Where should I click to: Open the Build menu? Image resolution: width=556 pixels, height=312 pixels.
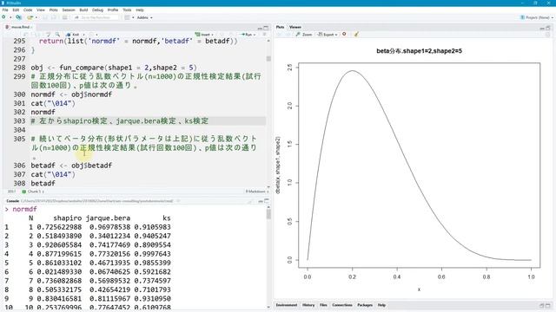click(x=83, y=10)
